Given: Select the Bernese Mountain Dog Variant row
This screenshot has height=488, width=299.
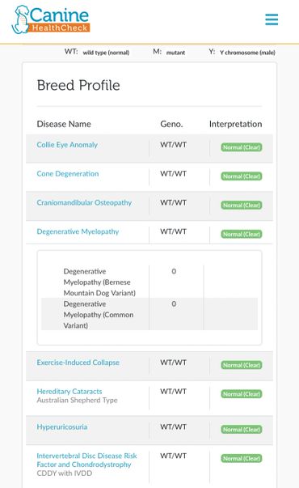Looking at the screenshot, I should (x=149, y=282).
